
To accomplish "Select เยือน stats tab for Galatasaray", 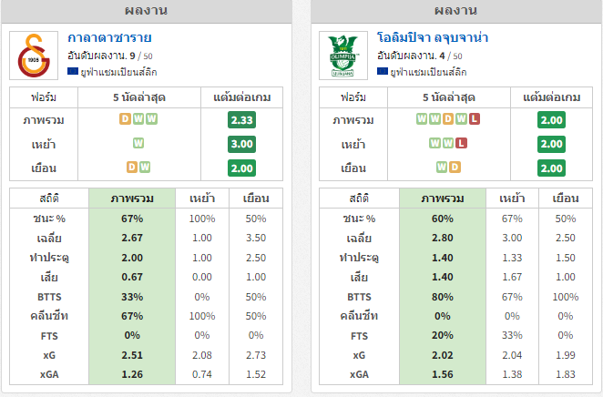I will point(256,198).
